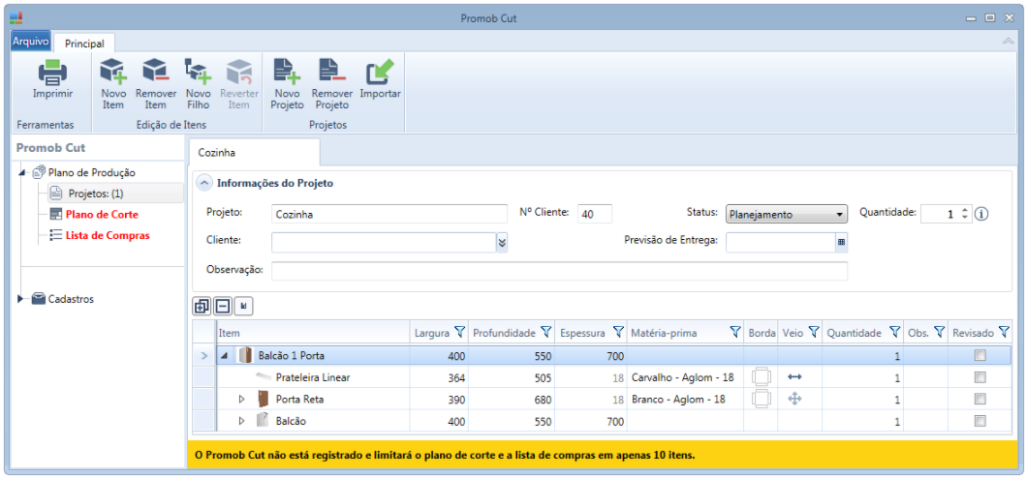Click the yellow unregistered warning message
The height and width of the screenshot is (477, 1026).
coord(445,455)
